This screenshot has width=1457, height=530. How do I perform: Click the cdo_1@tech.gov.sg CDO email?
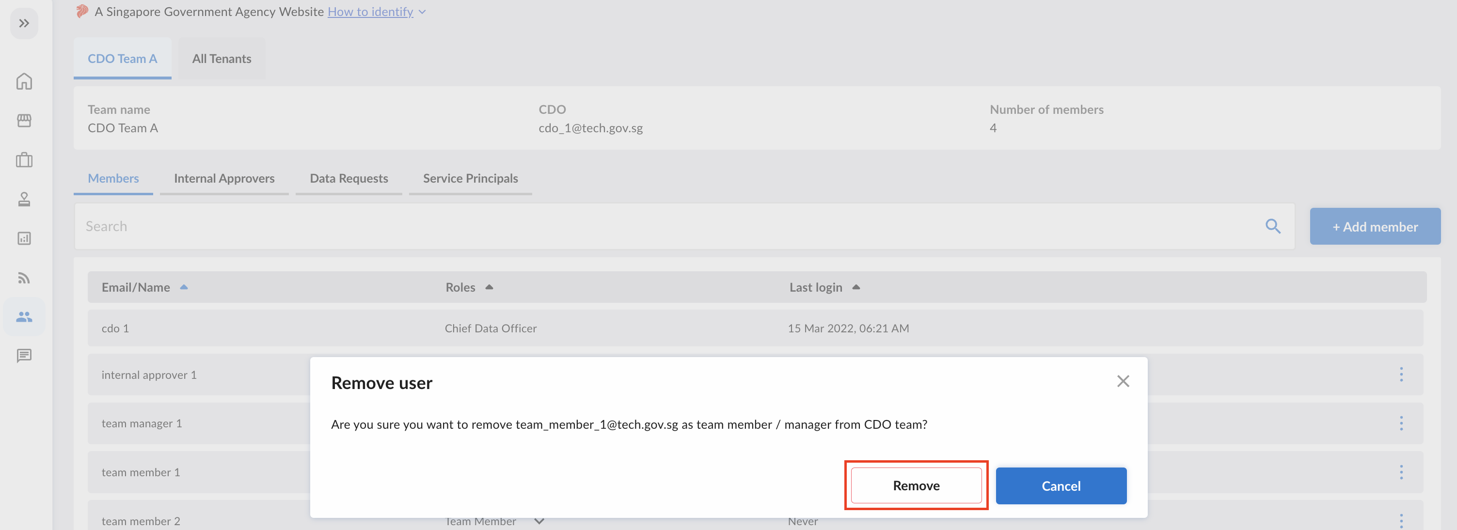(590, 128)
